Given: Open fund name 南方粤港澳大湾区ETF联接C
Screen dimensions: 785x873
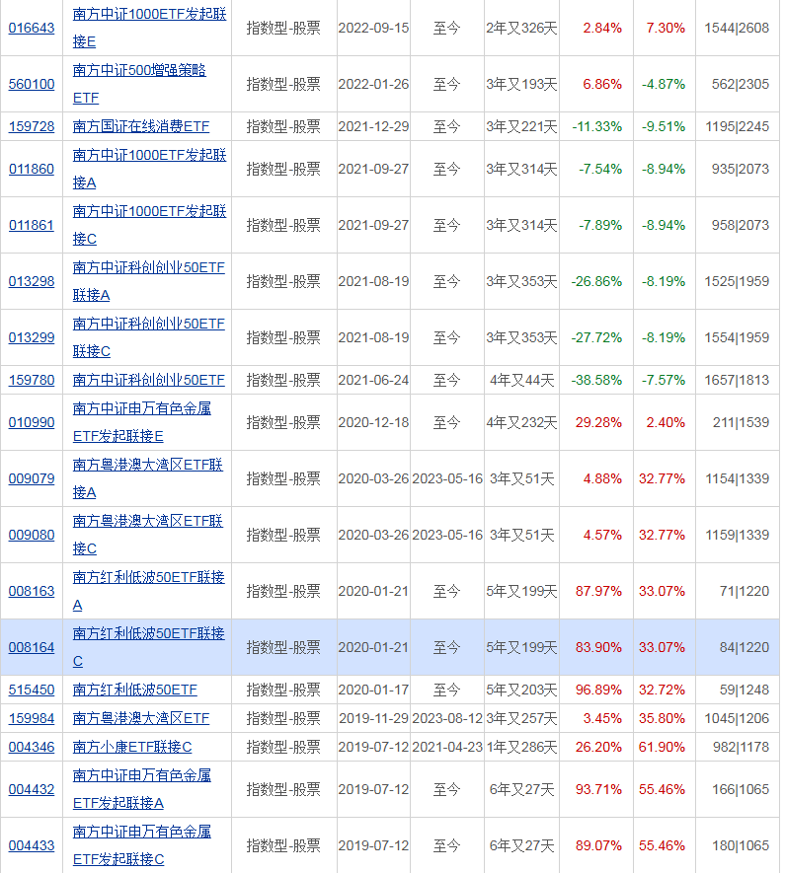Looking at the screenshot, I should [x=148, y=535].
